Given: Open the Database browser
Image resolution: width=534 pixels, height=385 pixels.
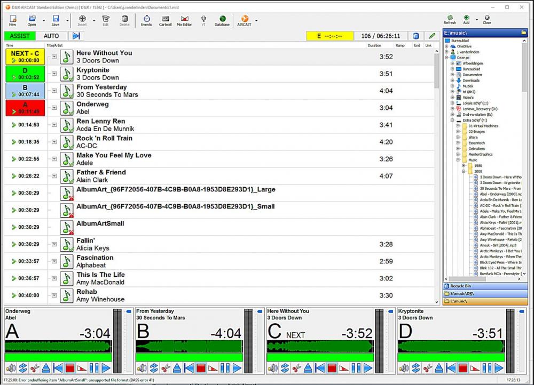Looking at the screenshot, I should [x=222, y=21].
